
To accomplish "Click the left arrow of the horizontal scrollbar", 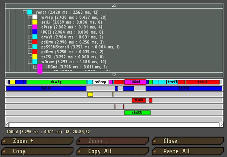I will coord(7,124).
